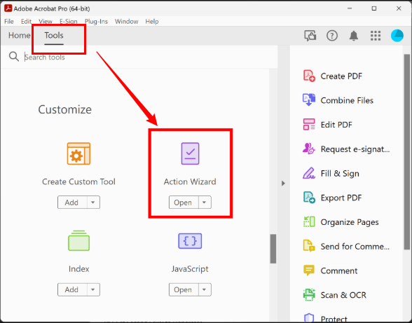The width and height of the screenshot is (412, 323).
Task: Switch to the Home tab
Action: [x=19, y=35]
